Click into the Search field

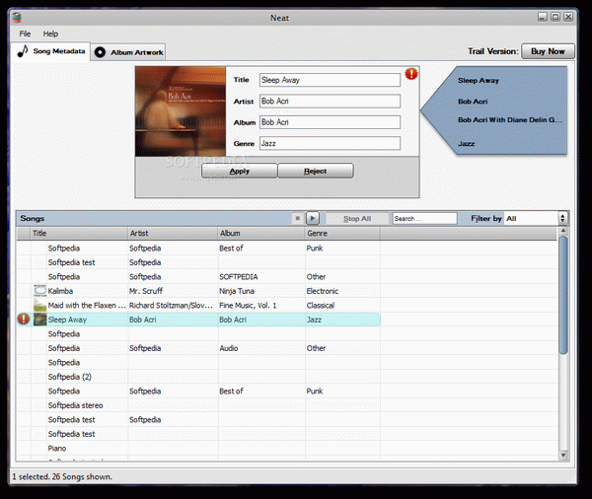coord(424,218)
